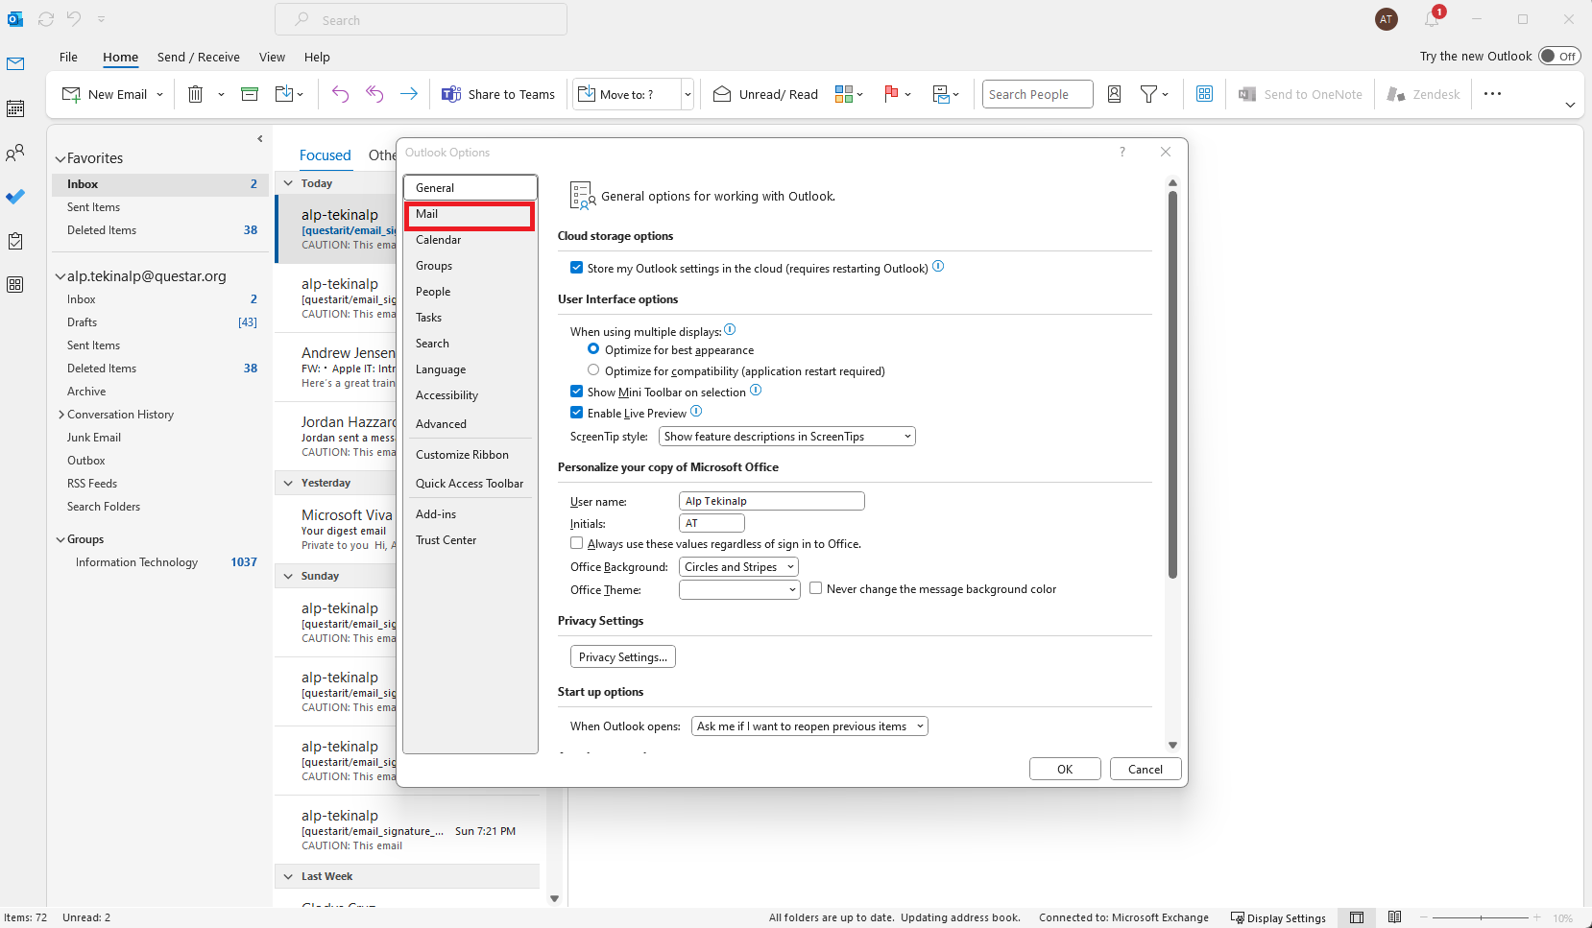
Task: Open the Categorize color squares menu
Action: [849, 94]
